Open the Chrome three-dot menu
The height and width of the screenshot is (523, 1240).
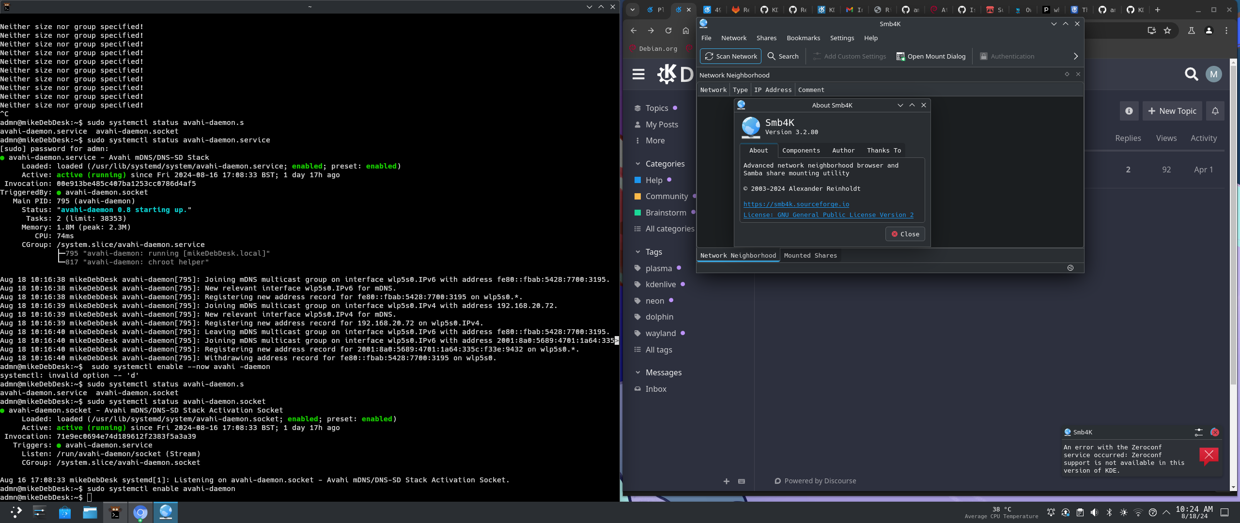click(x=1226, y=31)
